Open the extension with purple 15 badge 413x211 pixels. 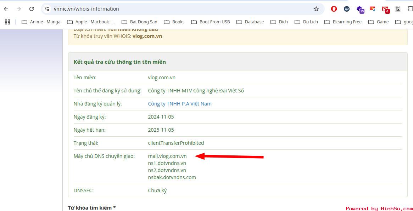[360, 10]
